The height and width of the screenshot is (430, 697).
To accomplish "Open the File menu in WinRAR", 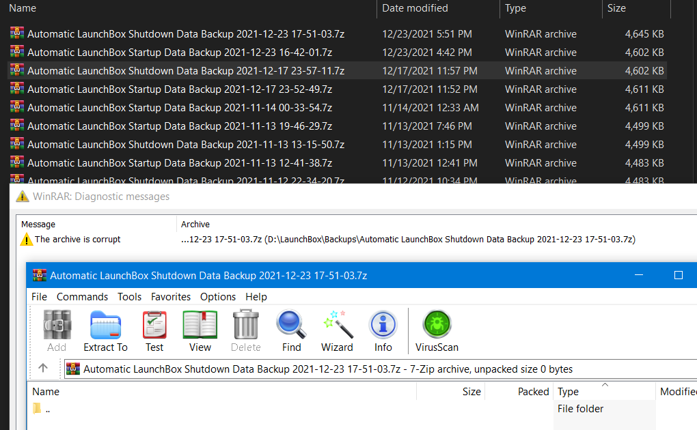I will [x=39, y=297].
